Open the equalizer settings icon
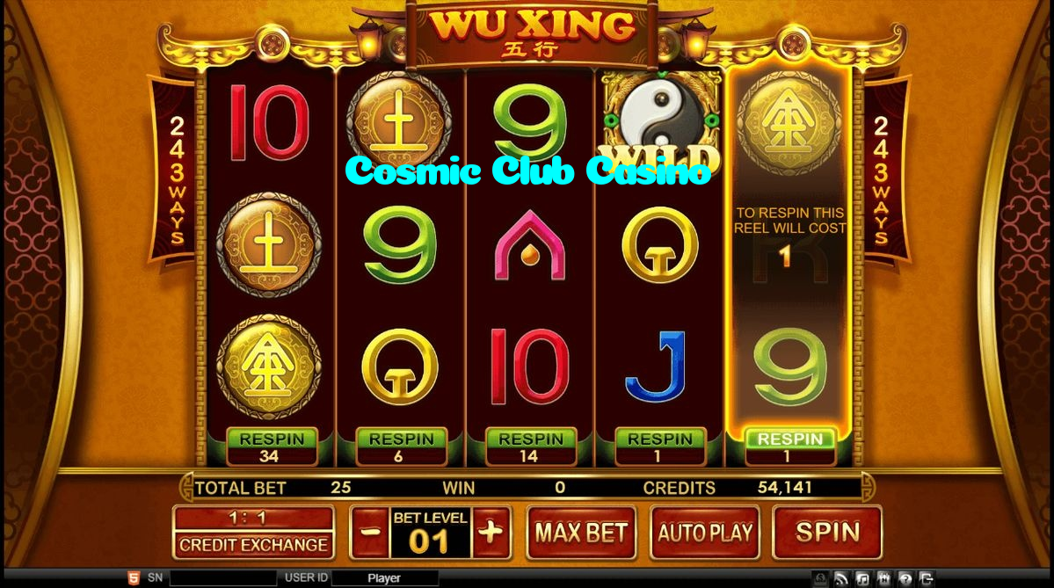 point(884,578)
